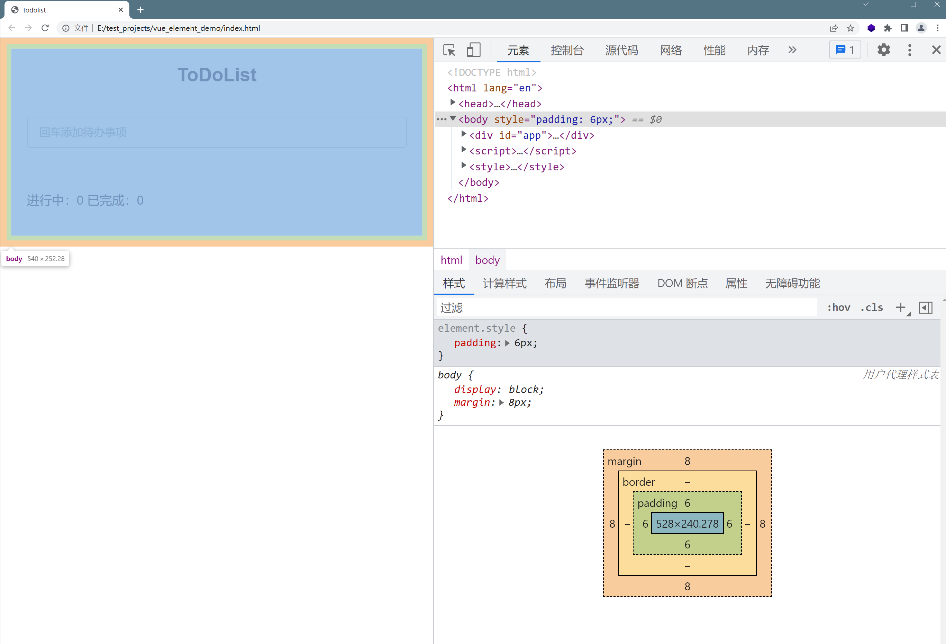Viewport: 946px width, 644px height.
Task: Click the content size box in box model
Action: pyautogui.click(x=687, y=524)
